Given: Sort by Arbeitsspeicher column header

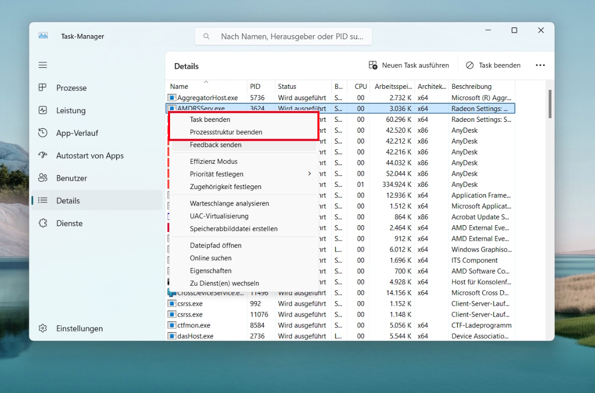Looking at the screenshot, I should 393,86.
